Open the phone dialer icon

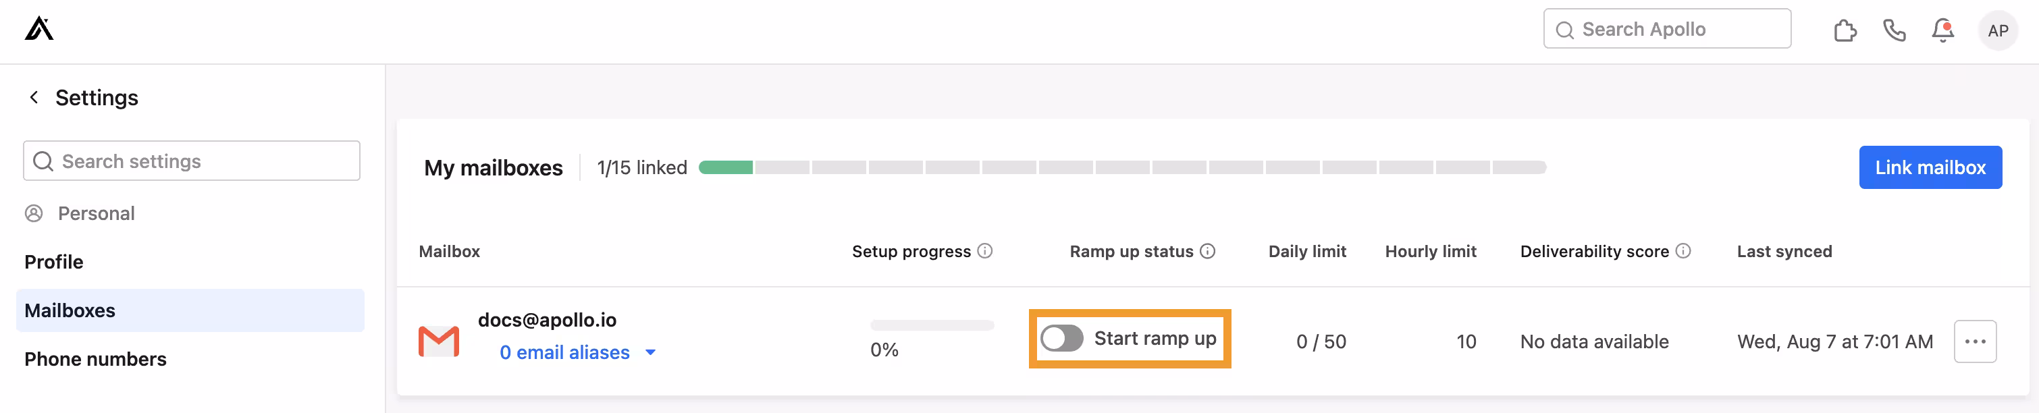1893,31
